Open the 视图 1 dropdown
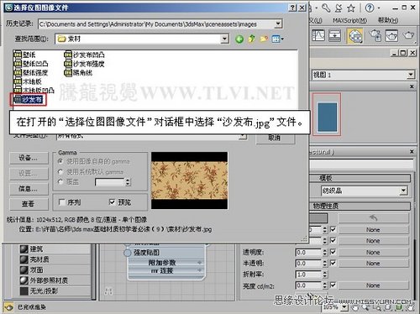The image size is (420, 314). tap(411, 75)
